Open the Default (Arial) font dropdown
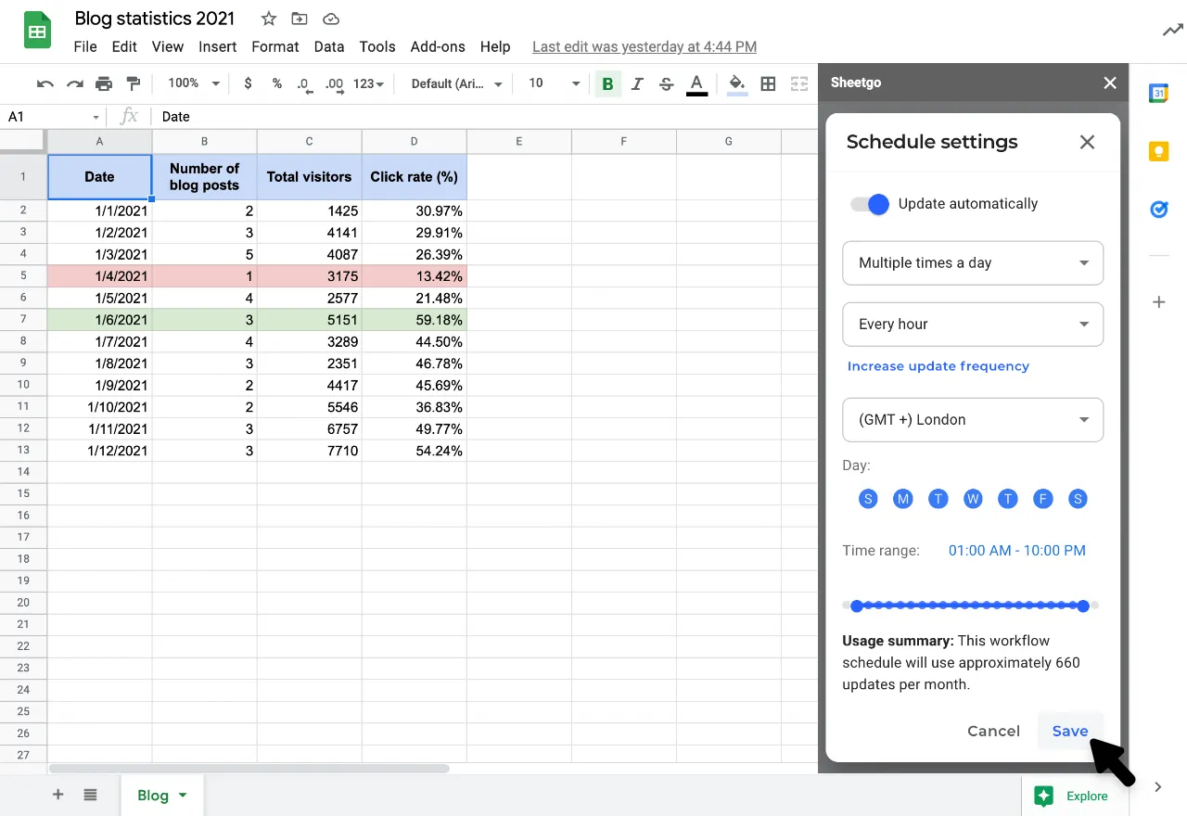1187x816 pixels. [x=456, y=83]
